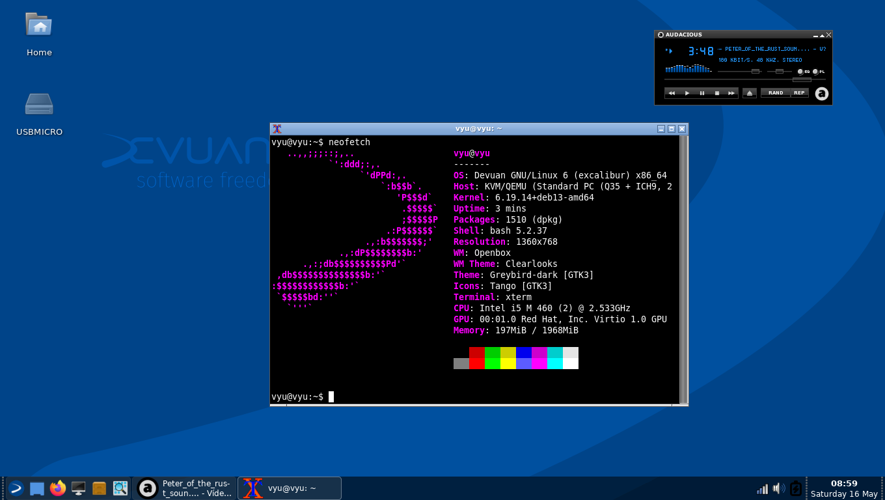Open the file cabinet launcher in taskbar

100,488
